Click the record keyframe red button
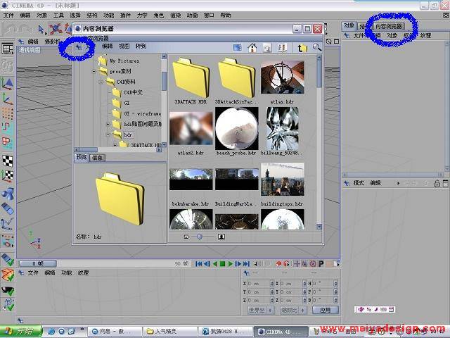Image resolution: width=450 pixels, height=338 pixels. (278, 263)
